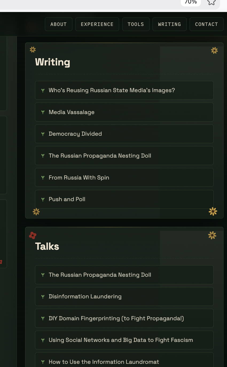227x367 pixels.
Task: Open the ABOUT navigation item
Action: pyautogui.click(x=58, y=24)
